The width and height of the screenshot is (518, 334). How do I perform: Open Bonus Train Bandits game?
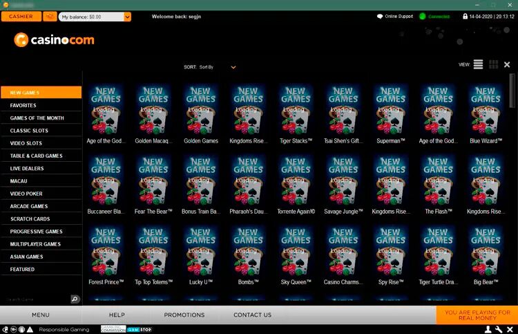tap(201, 180)
